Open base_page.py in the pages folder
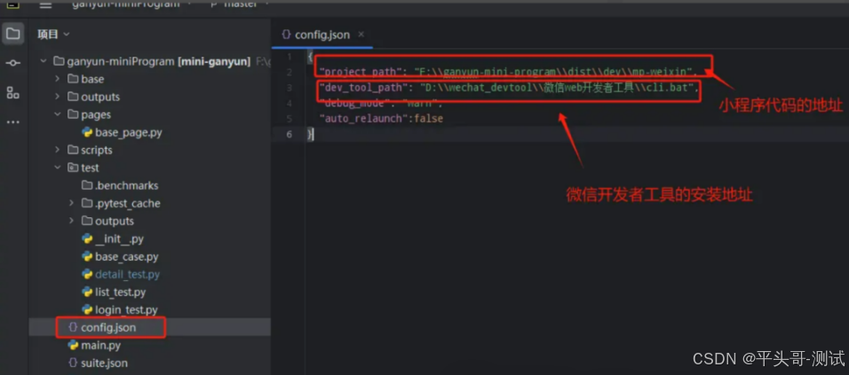This screenshot has width=849, height=375. point(128,132)
